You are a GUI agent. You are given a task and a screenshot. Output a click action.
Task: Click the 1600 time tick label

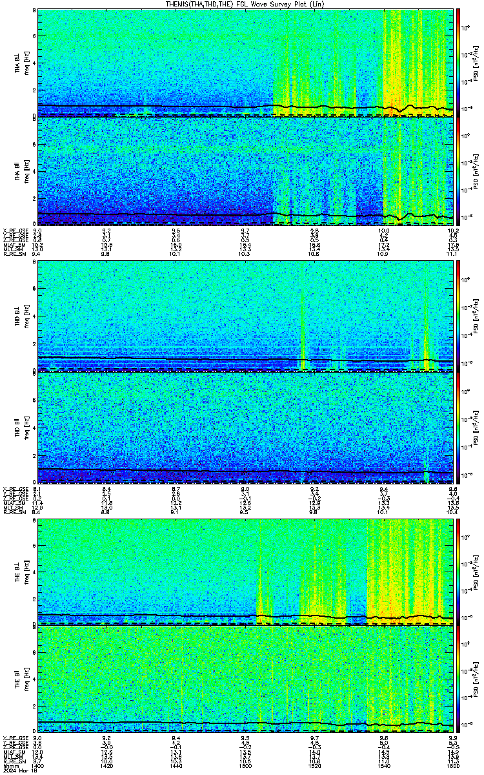(x=452, y=765)
